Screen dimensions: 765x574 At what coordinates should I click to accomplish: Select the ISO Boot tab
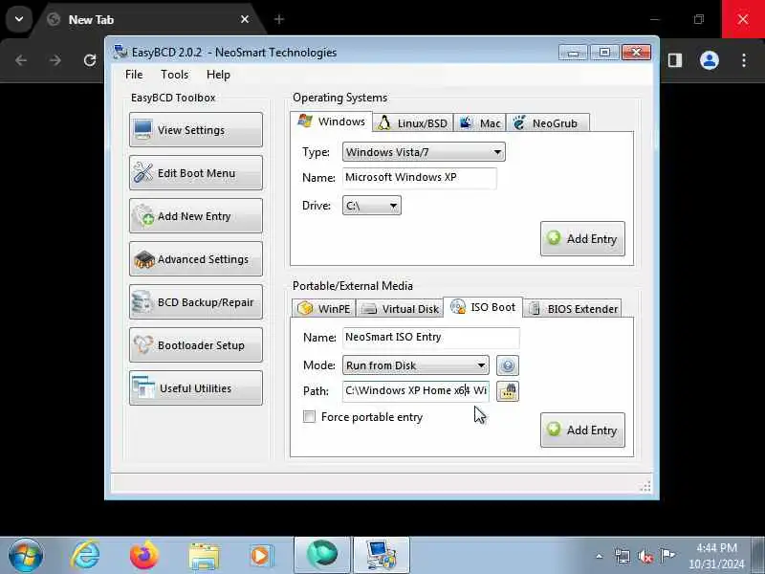(x=483, y=307)
